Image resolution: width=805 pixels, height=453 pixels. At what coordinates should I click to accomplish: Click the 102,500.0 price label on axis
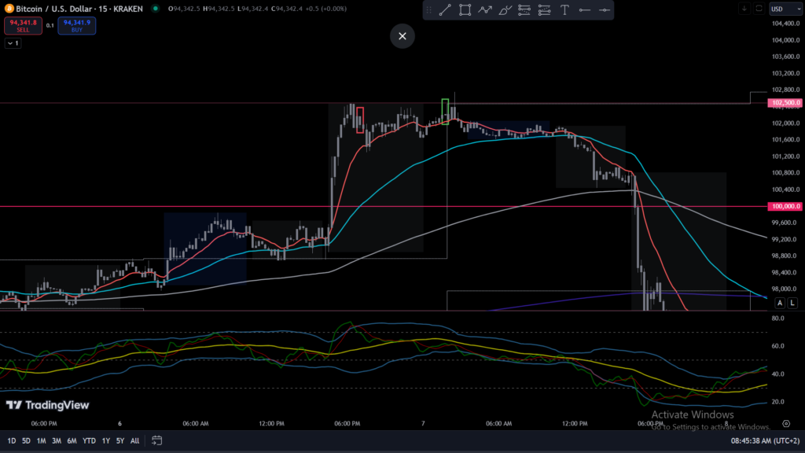[786, 103]
